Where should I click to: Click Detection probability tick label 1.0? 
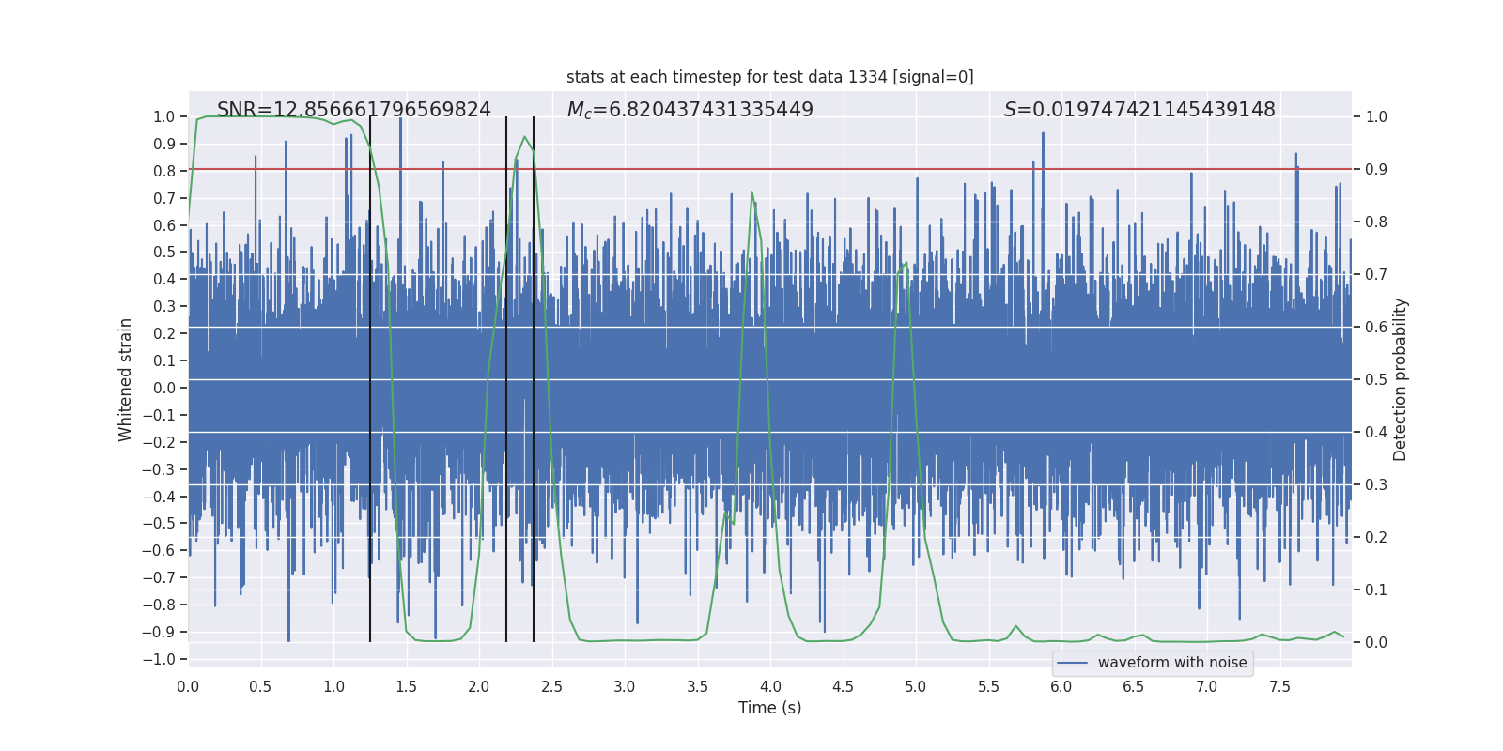click(1376, 116)
